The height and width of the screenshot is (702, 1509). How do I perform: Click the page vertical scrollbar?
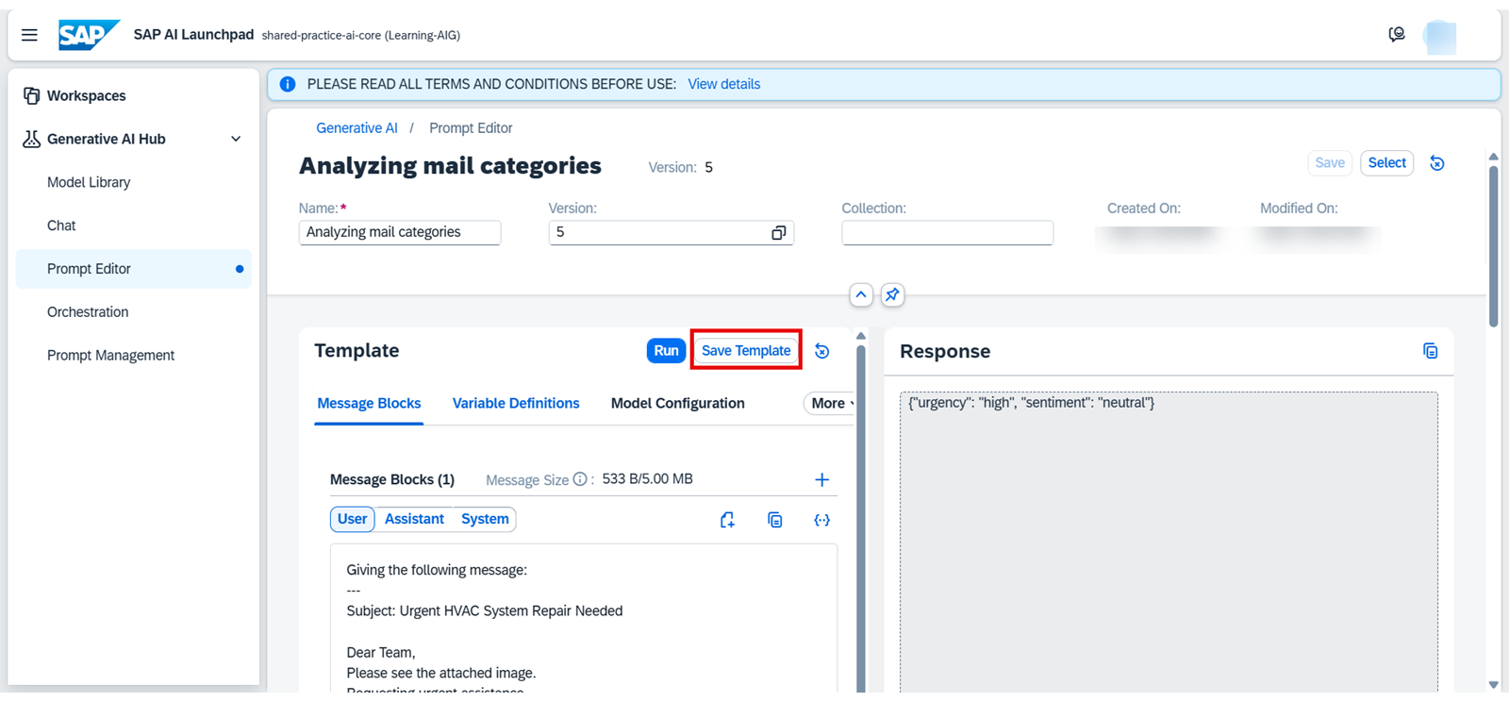pyautogui.click(x=1494, y=245)
